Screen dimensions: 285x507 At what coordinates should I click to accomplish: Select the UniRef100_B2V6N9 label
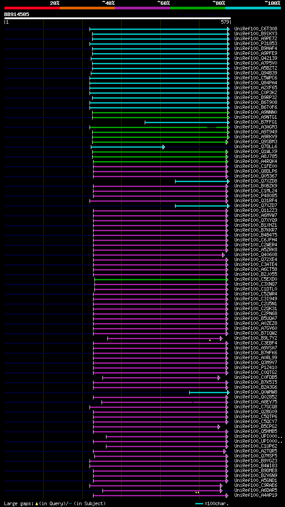click(256, 476)
